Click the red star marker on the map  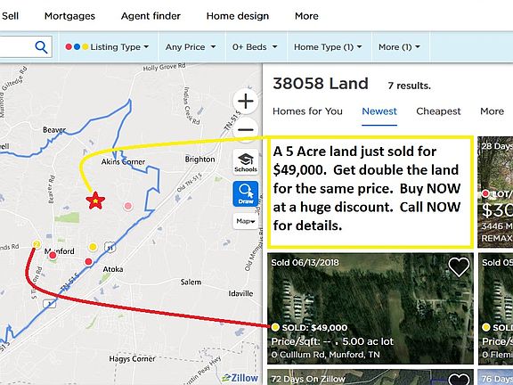click(x=95, y=201)
